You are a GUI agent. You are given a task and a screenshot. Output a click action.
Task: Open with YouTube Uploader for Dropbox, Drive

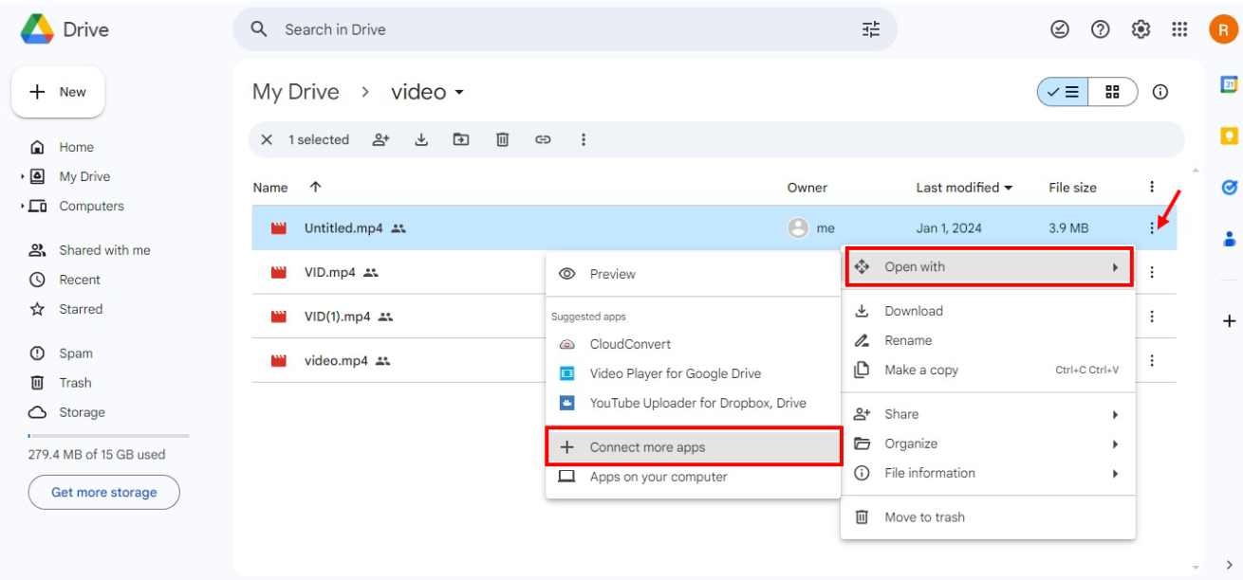tap(693, 403)
